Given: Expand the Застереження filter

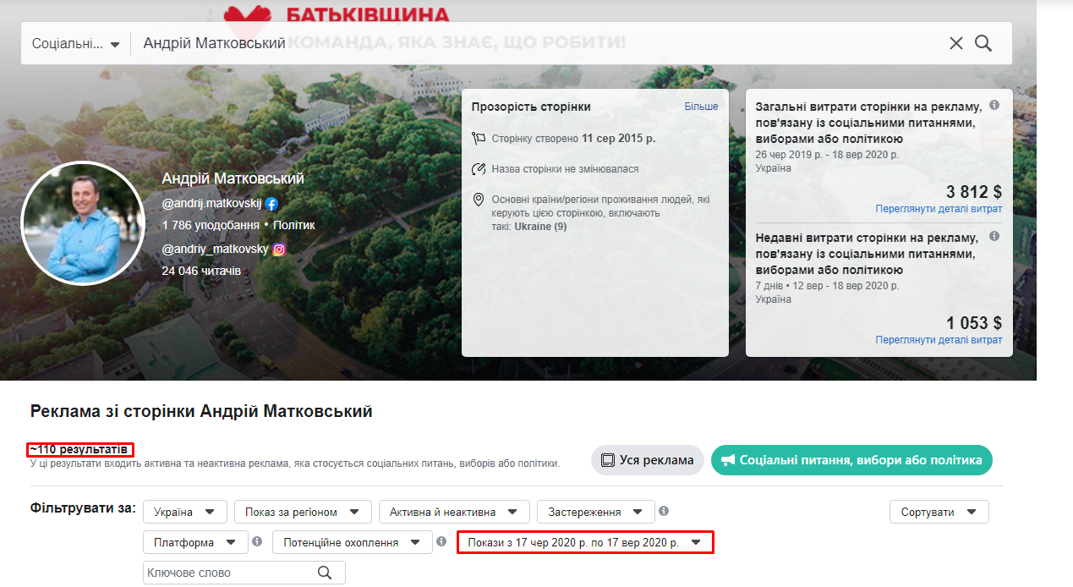Looking at the screenshot, I should coord(596,512).
